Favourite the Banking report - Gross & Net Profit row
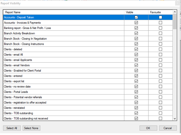181x135 pixels. click(160, 28)
